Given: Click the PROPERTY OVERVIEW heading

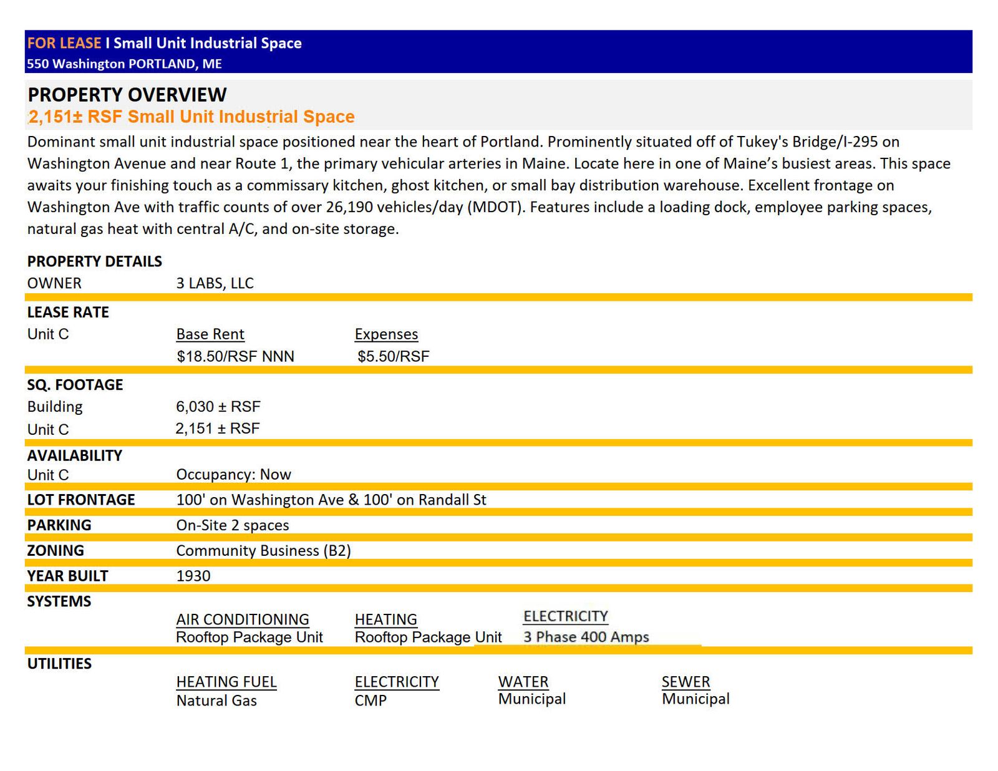Looking at the screenshot, I should tap(127, 95).
